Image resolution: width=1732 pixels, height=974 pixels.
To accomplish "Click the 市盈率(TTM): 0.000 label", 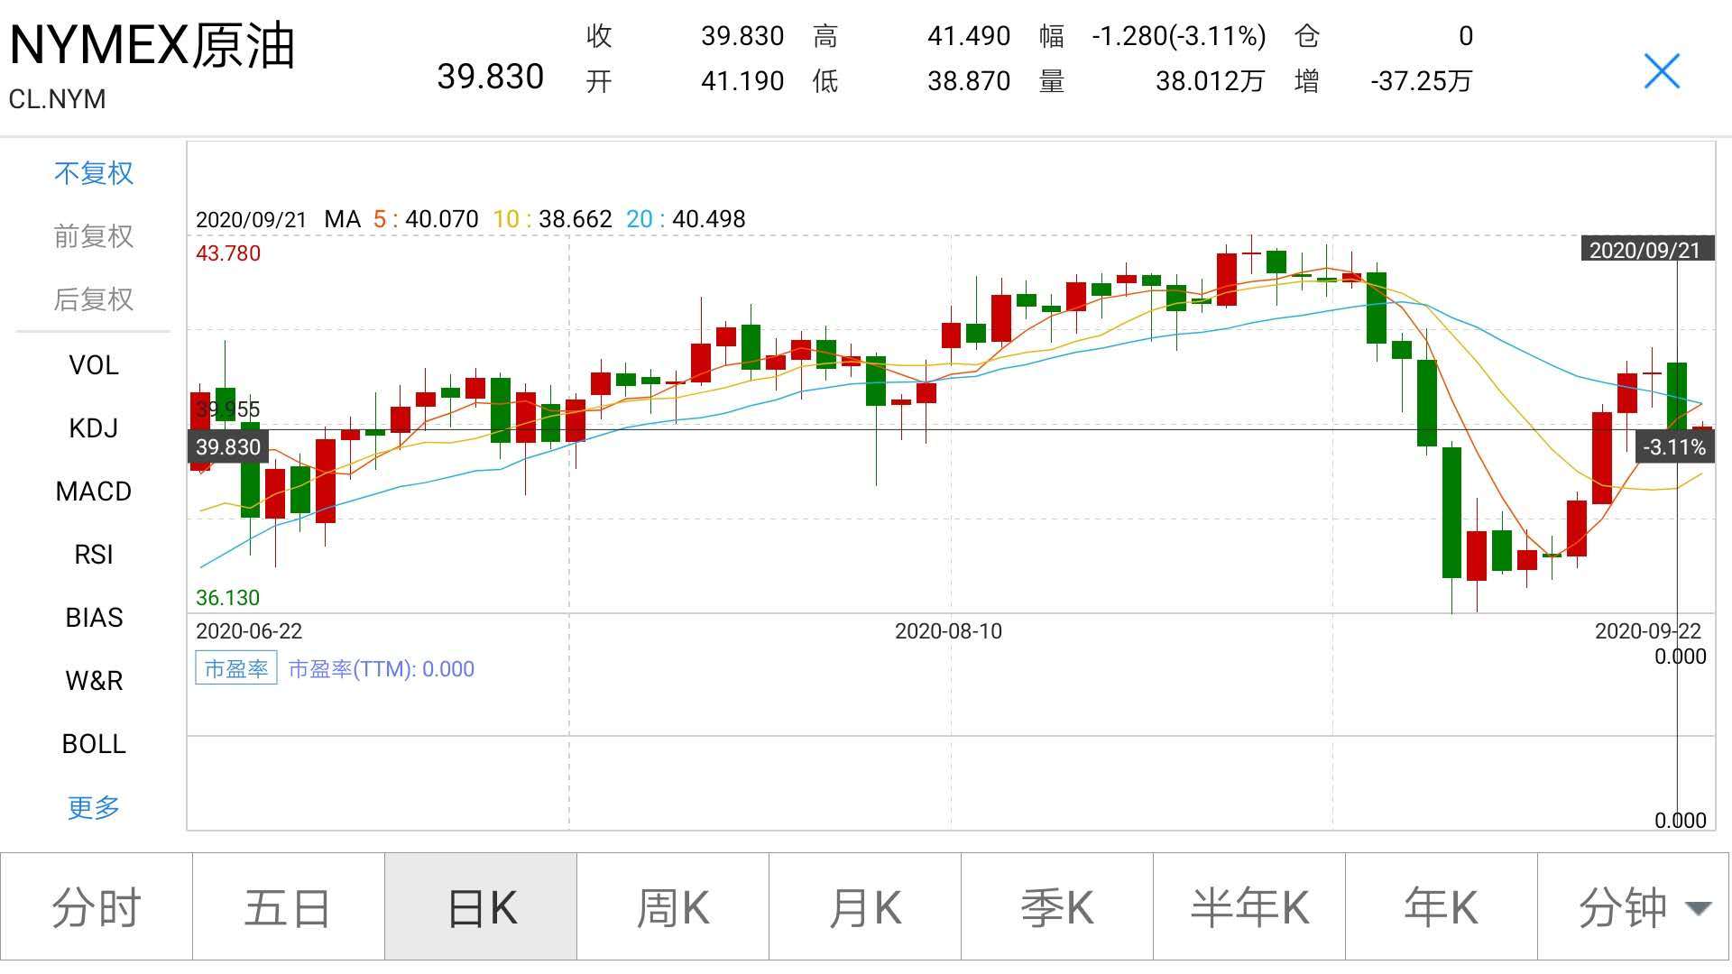I will [381, 669].
